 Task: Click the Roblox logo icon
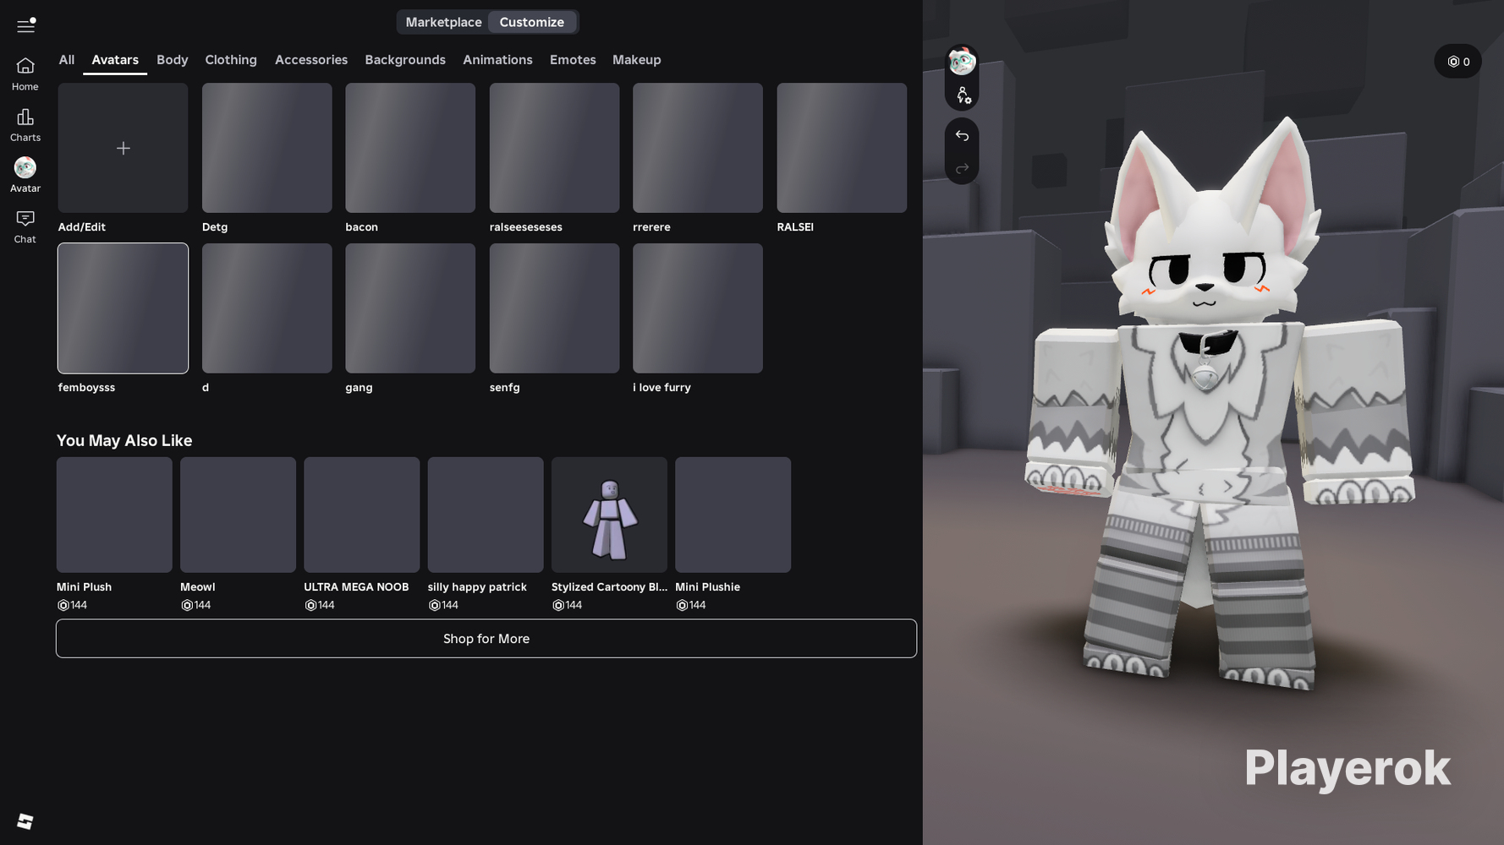[25, 821]
